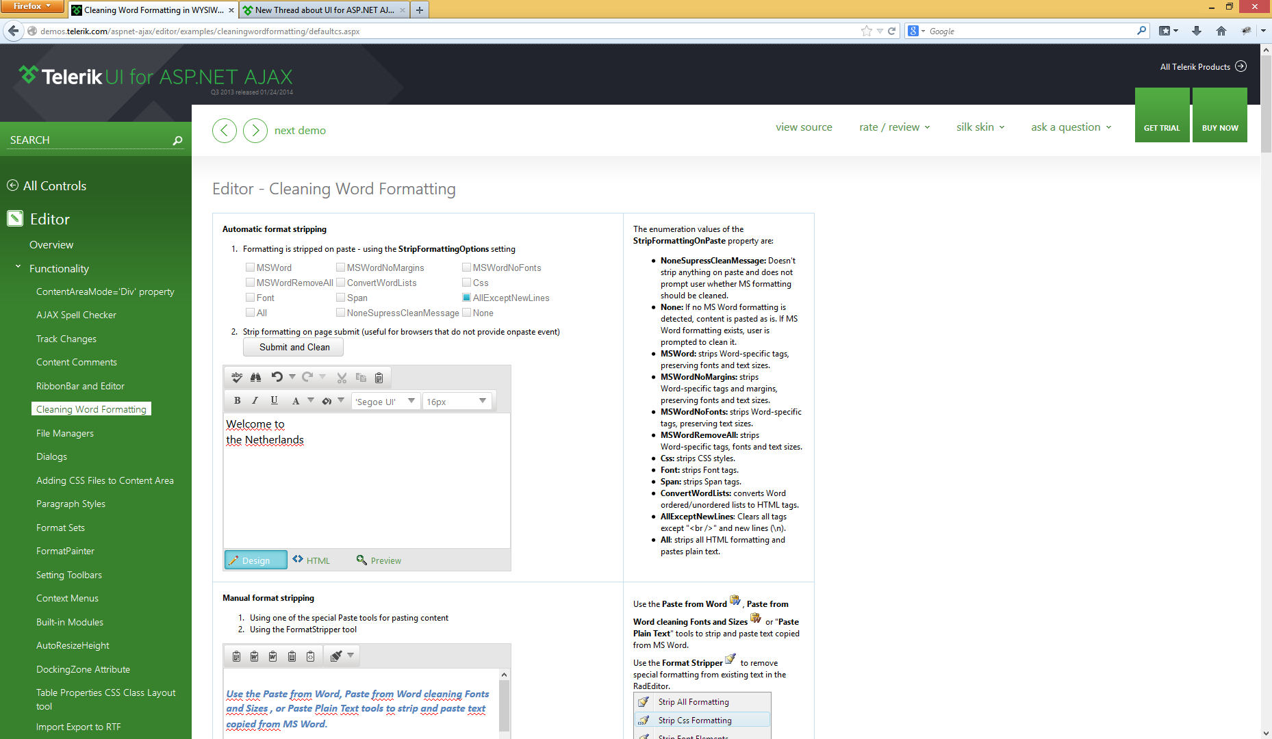Check the Css checkbox

pos(466,283)
